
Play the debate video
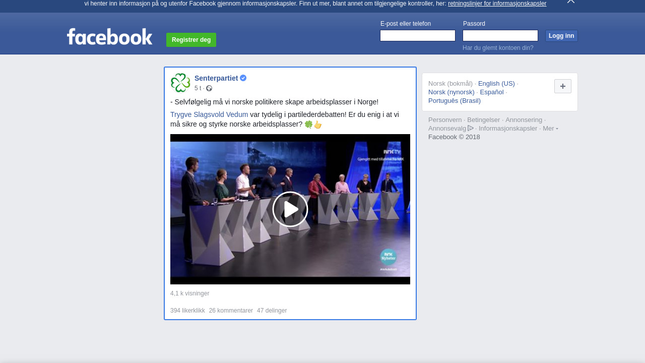tap(290, 209)
